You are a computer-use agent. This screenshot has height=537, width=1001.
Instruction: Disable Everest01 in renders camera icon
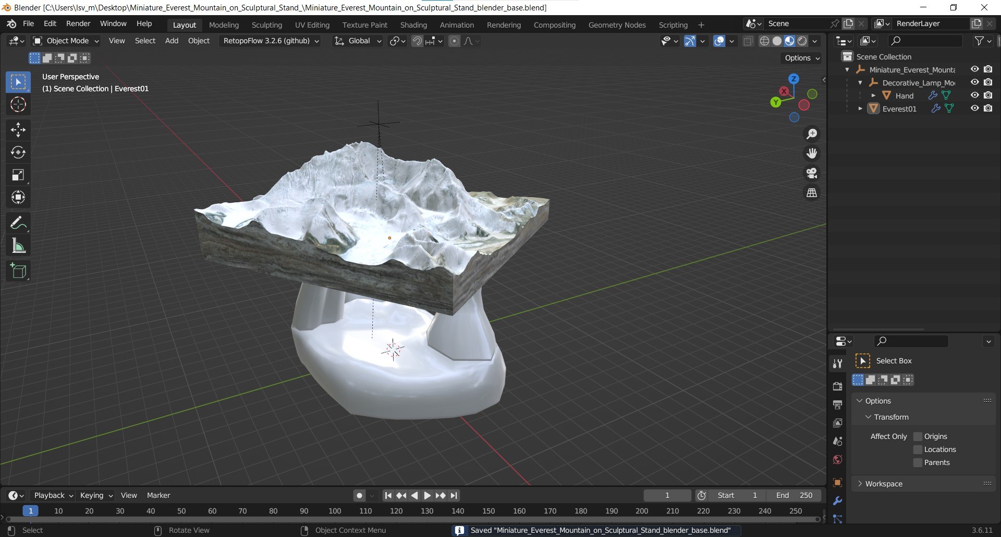click(988, 108)
